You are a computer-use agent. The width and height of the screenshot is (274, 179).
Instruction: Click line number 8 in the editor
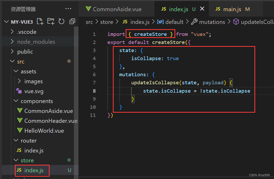click(94, 91)
